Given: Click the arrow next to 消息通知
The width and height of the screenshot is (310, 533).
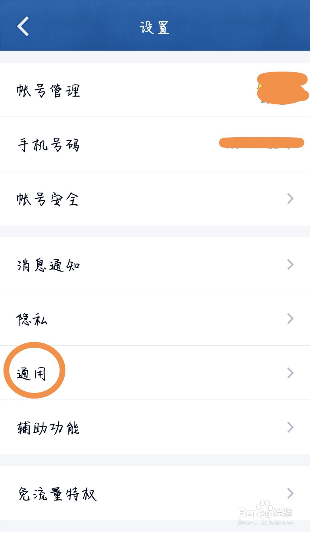Looking at the screenshot, I should [290, 265].
